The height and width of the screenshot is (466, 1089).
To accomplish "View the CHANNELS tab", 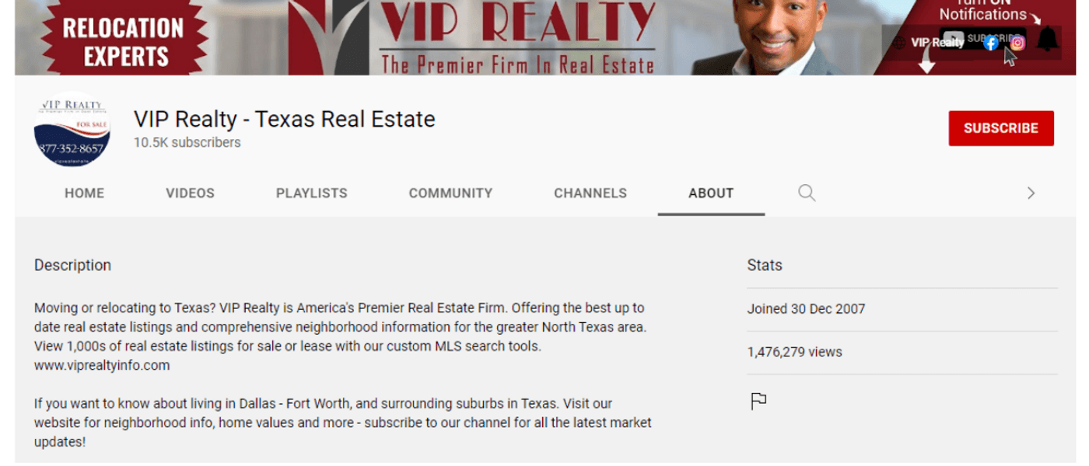I will [x=590, y=193].
